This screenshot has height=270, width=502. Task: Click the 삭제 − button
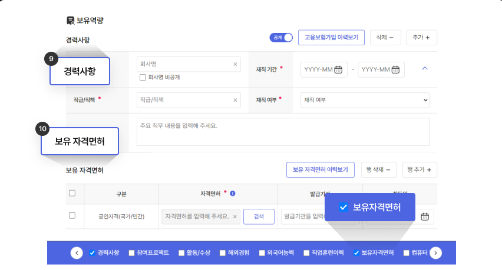click(385, 38)
